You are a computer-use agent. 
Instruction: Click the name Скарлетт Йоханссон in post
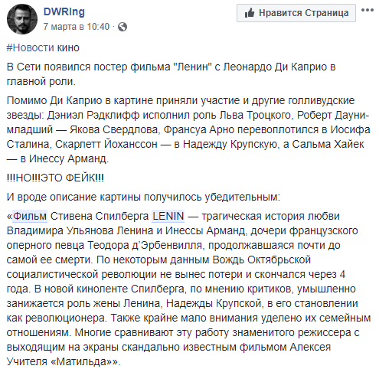[x=106, y=144]
